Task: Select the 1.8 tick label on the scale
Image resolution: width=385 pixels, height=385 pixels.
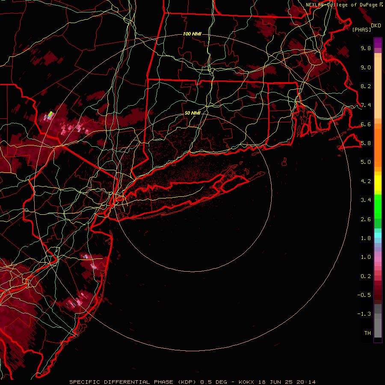Action: point(366,238)
